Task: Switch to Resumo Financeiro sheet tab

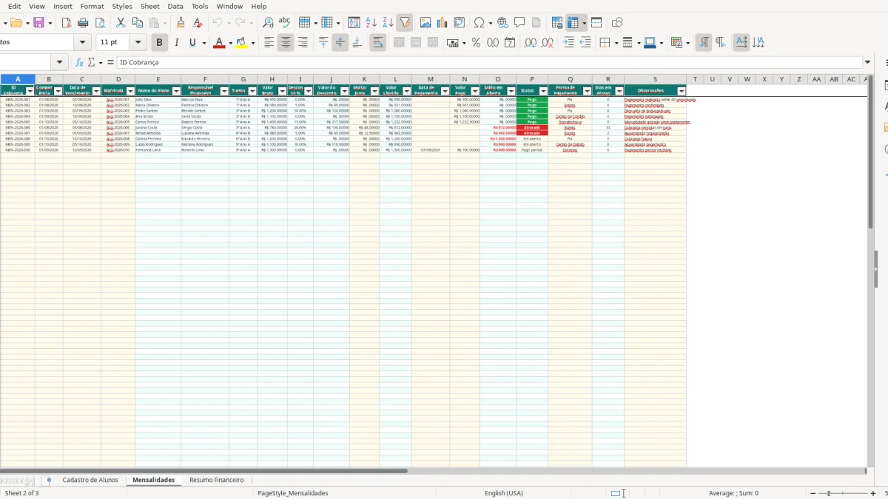Action: (216, 480)
